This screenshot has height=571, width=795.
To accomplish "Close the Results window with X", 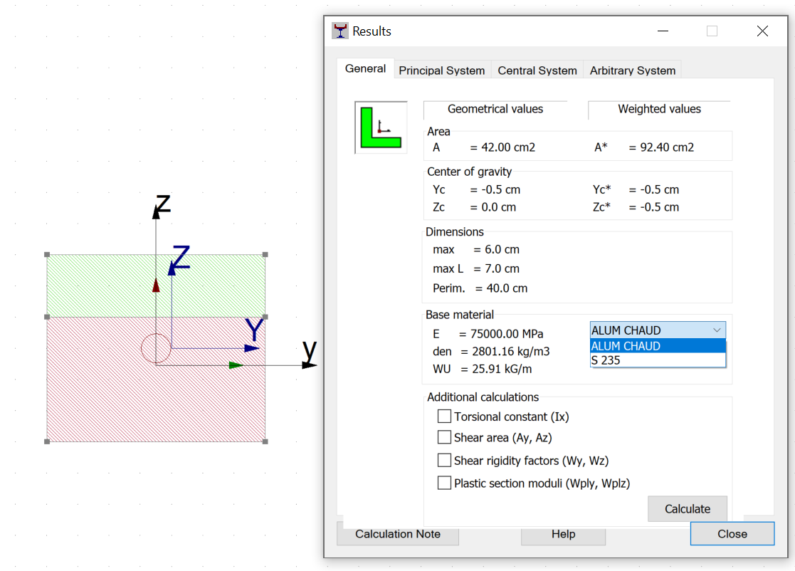I will click(762, 31).
